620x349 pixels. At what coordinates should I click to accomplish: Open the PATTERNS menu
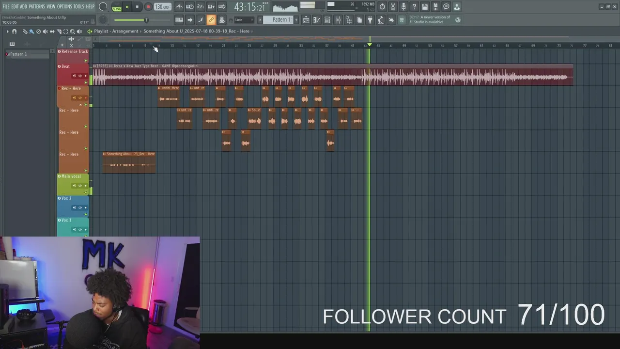click(37, 7)
